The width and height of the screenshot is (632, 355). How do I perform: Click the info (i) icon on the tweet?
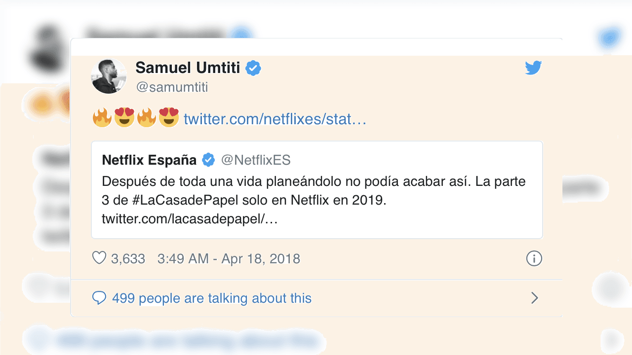coord(534,258)
